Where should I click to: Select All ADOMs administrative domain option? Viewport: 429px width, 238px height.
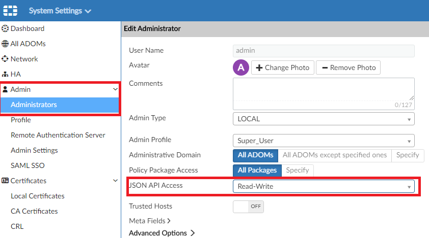(255, 155)
